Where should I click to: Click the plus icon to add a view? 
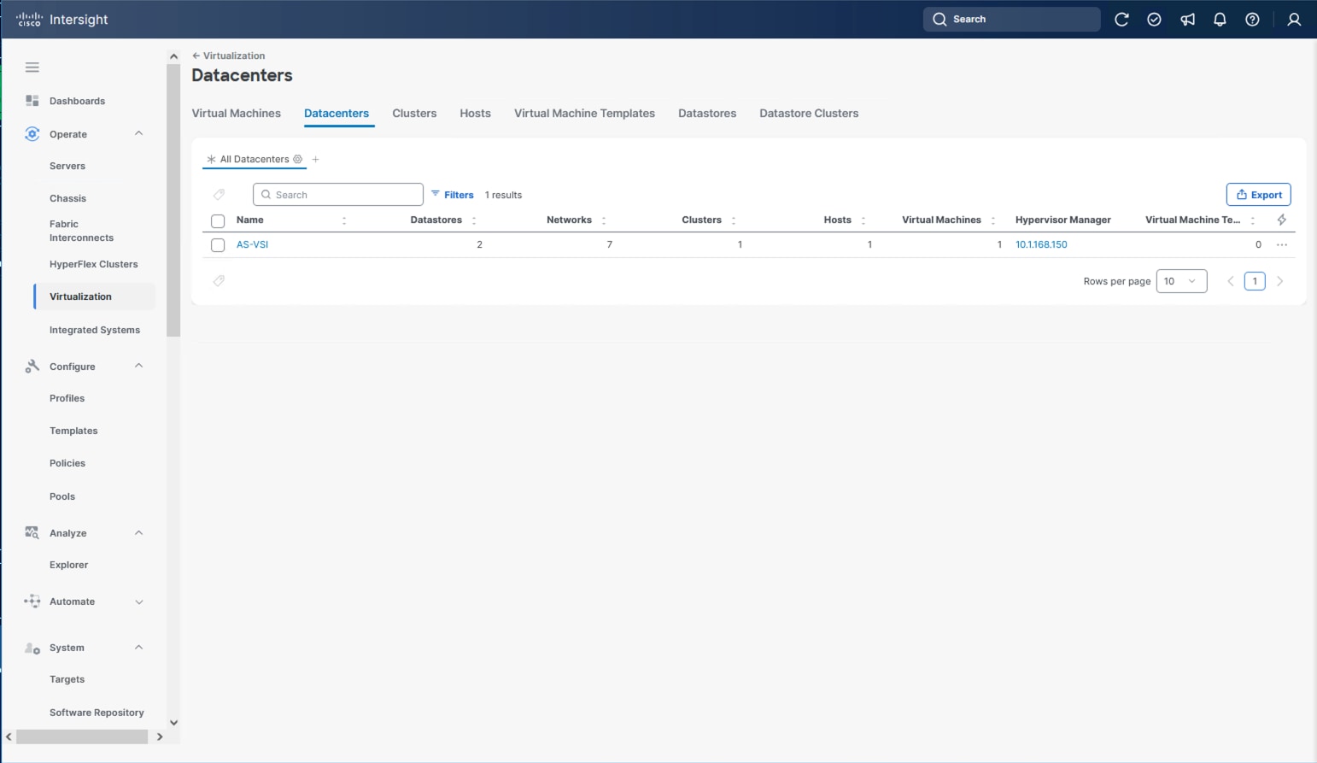tap(315, 159)
